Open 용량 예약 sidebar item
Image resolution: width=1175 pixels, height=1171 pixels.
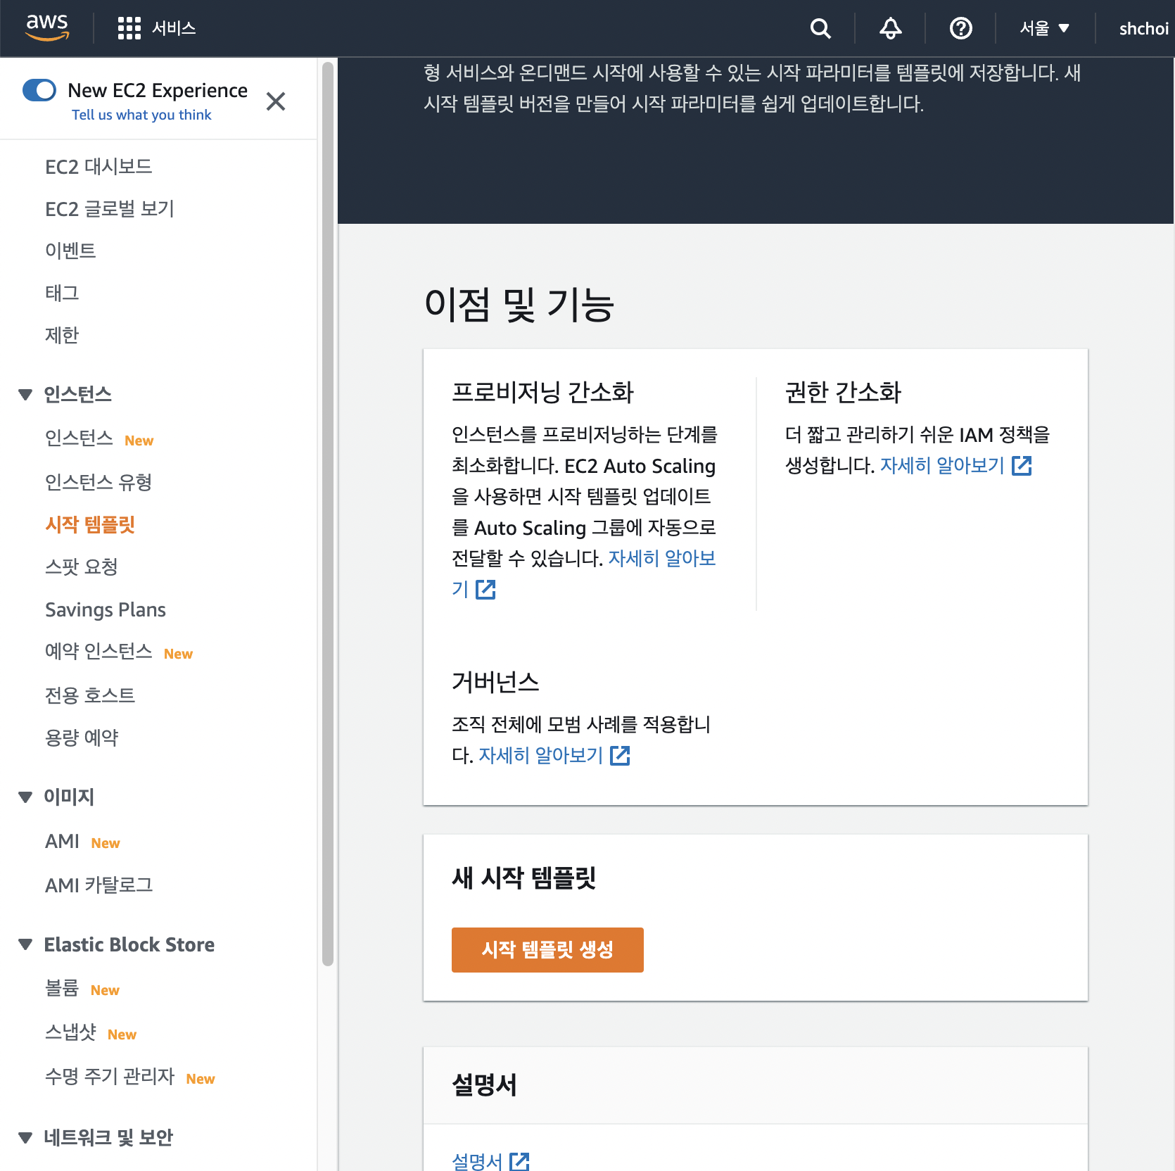[82, 738]
